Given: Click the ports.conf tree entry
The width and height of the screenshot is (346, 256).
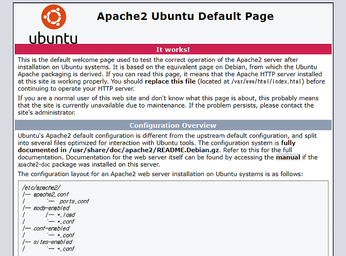Looking at the screenshot, I should click(x=74, y=201).
